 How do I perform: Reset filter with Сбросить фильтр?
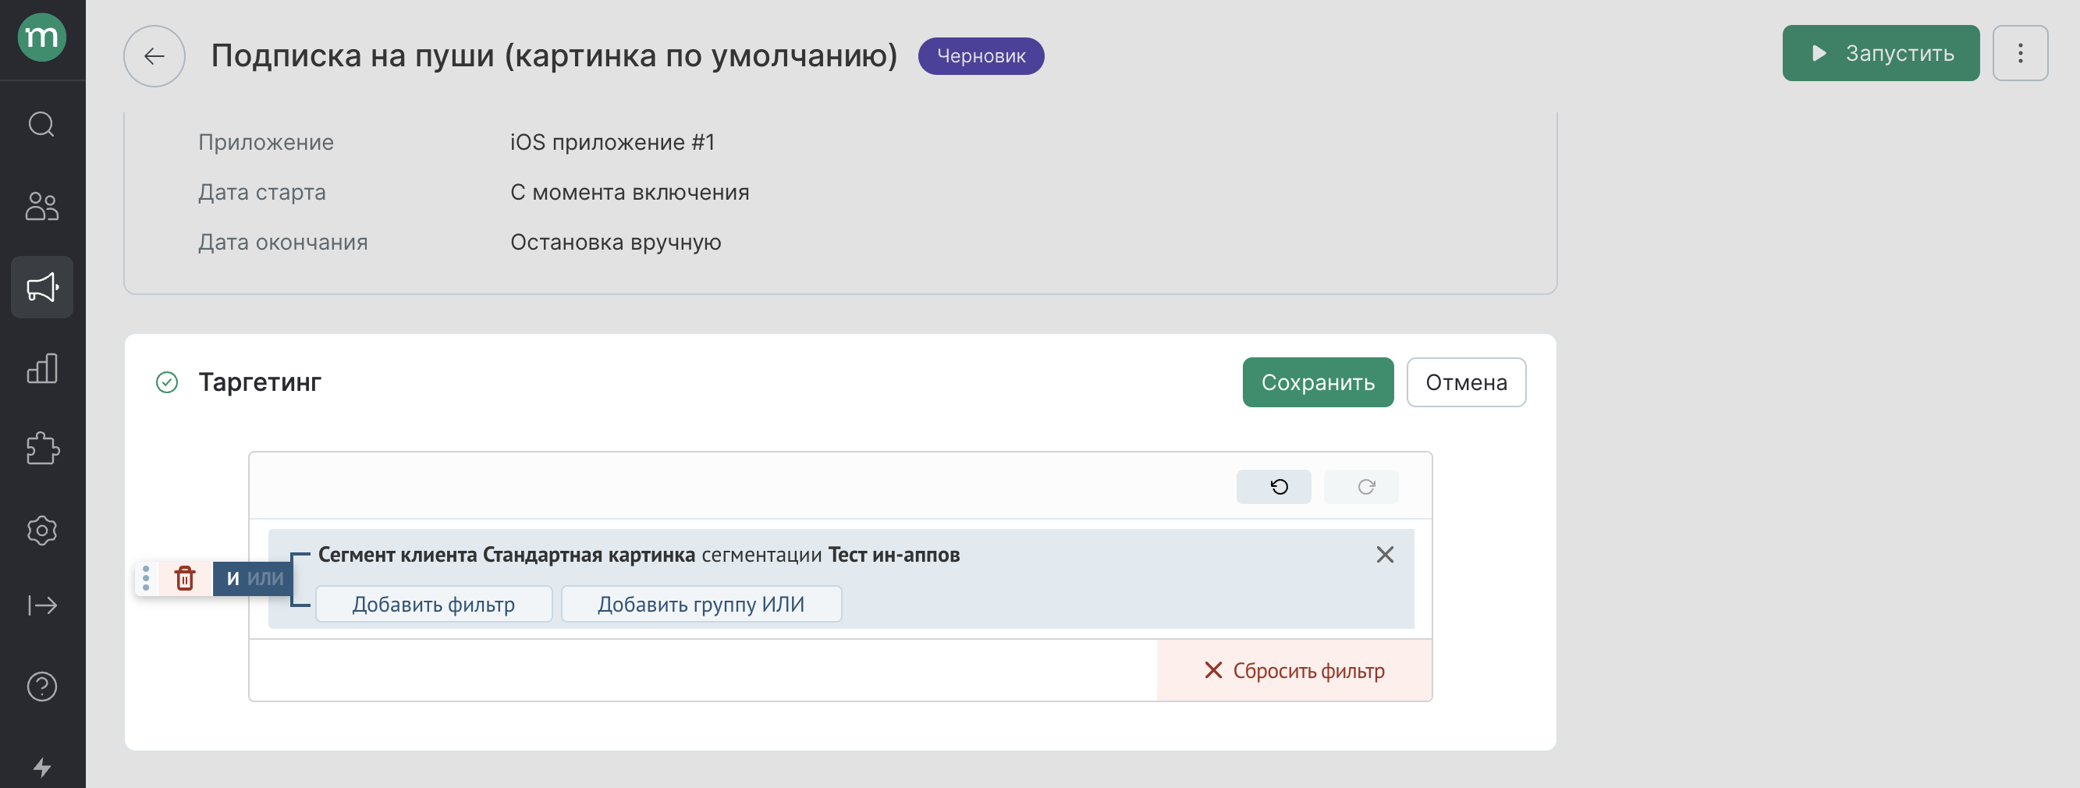pyautogui.click(x=1294, y=670)
